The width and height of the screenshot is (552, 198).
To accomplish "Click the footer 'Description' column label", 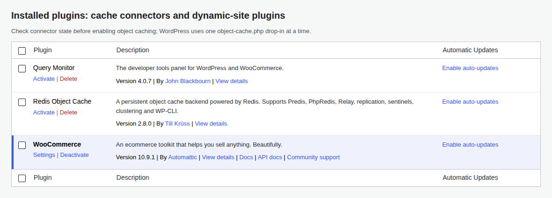I will tap(133, 177).
